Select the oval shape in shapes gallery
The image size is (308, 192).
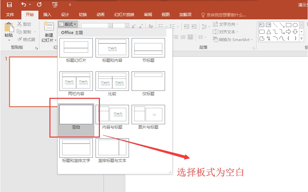point(295,25)
